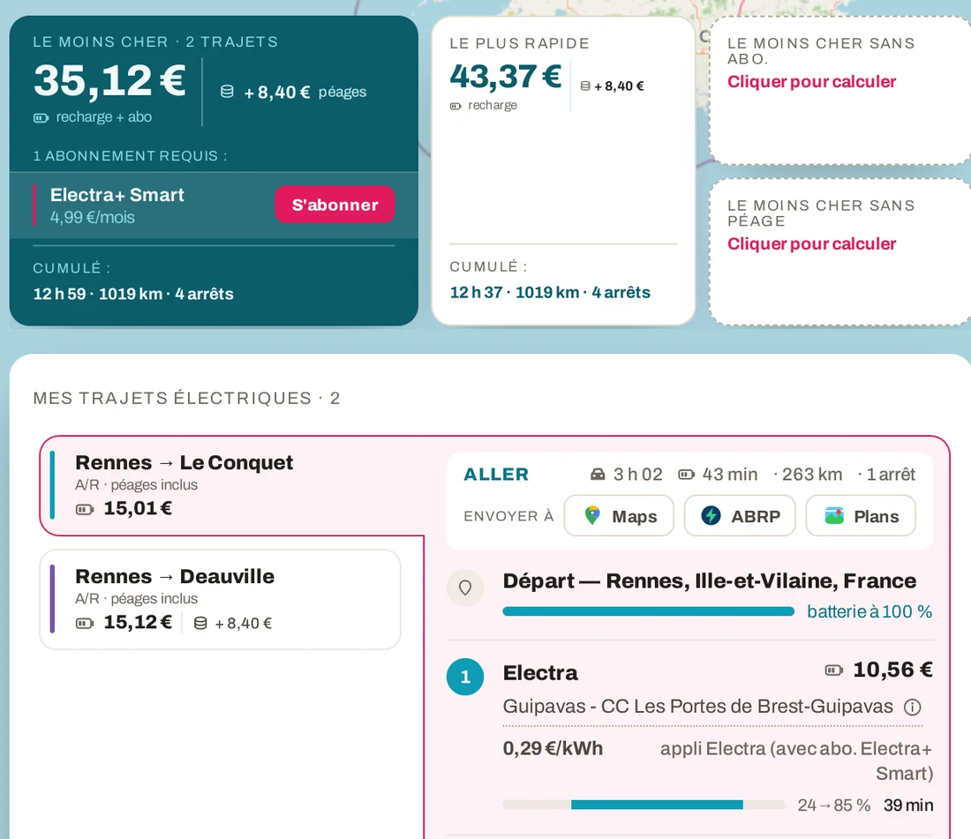Click the Google Maps pin icon
Screen dimensions: 971x839
click(x=592, y=515)
